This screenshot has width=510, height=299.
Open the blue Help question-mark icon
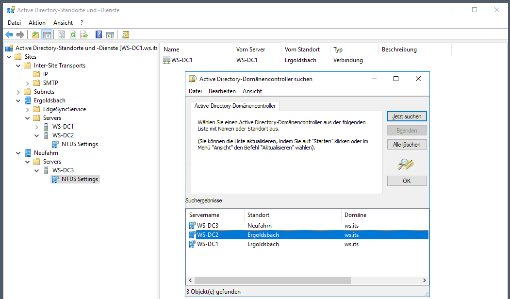click(99, 34)
